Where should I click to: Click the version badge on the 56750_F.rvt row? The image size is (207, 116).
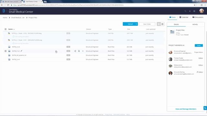[68, 51]
